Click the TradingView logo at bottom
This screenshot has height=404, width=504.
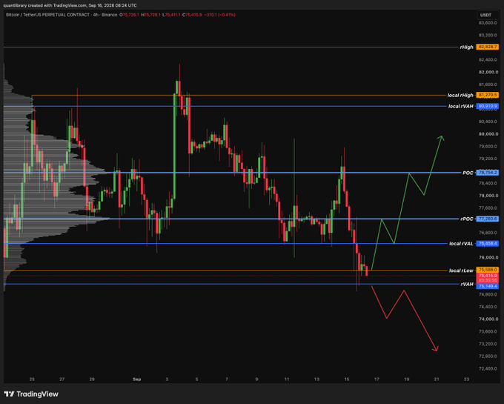[x=31, y=394]
